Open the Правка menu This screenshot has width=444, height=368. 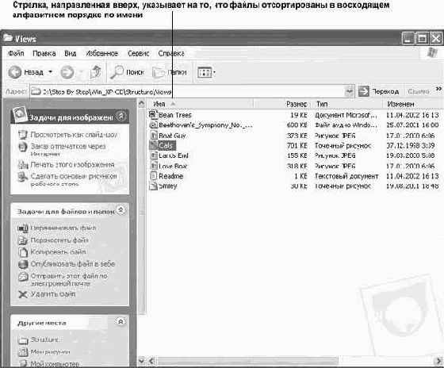click(44, 53)
